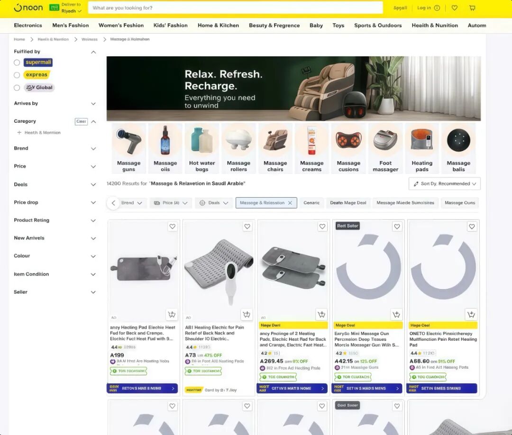Open the Electronics navigation menu
Screen dimensions: 512x435
tap(28, 26)
